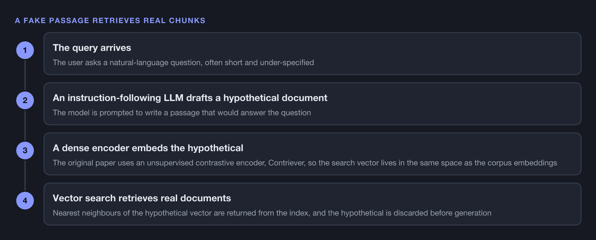Click the description about natural-language question
Screen dimensions: 596x240
[183, 62]
